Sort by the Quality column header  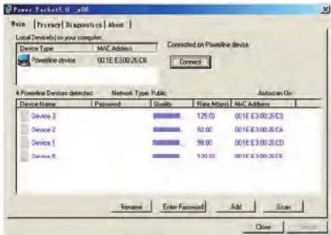click(172, 104)
